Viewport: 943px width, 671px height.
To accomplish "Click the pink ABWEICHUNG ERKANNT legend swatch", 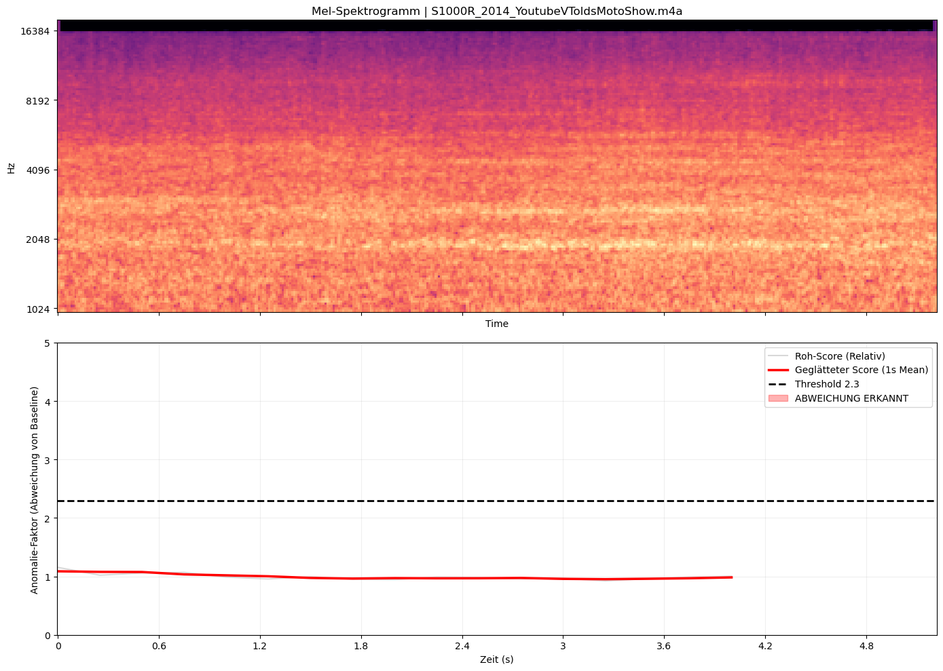I will (779, 399).
